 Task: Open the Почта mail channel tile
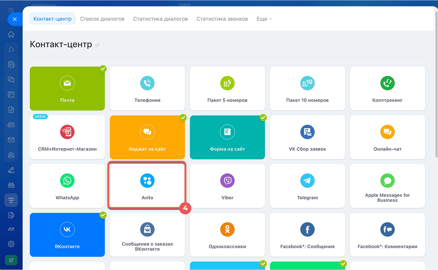pyautogui.click(x=67, y=88)
